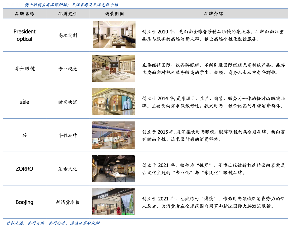Open the ZORRO store interior picture
Screen dimensions: 291x228
tap(114, 168)
